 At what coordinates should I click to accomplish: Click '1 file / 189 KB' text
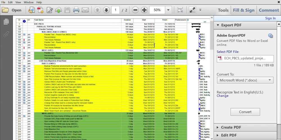coord(264,65)
